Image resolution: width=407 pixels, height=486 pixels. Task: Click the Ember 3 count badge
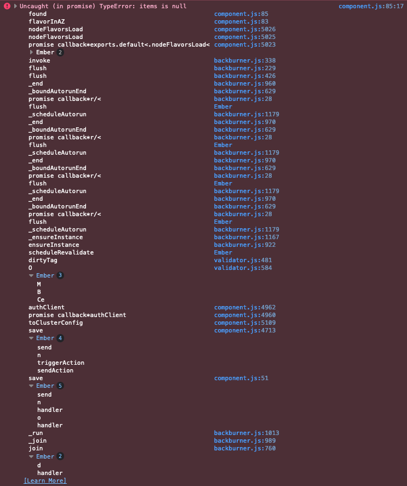point(60,275)
